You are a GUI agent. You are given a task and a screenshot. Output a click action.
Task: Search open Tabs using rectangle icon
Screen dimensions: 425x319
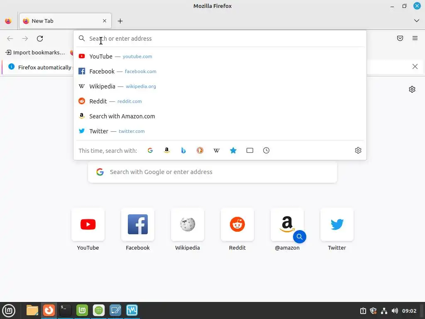[x=249, y=150]
